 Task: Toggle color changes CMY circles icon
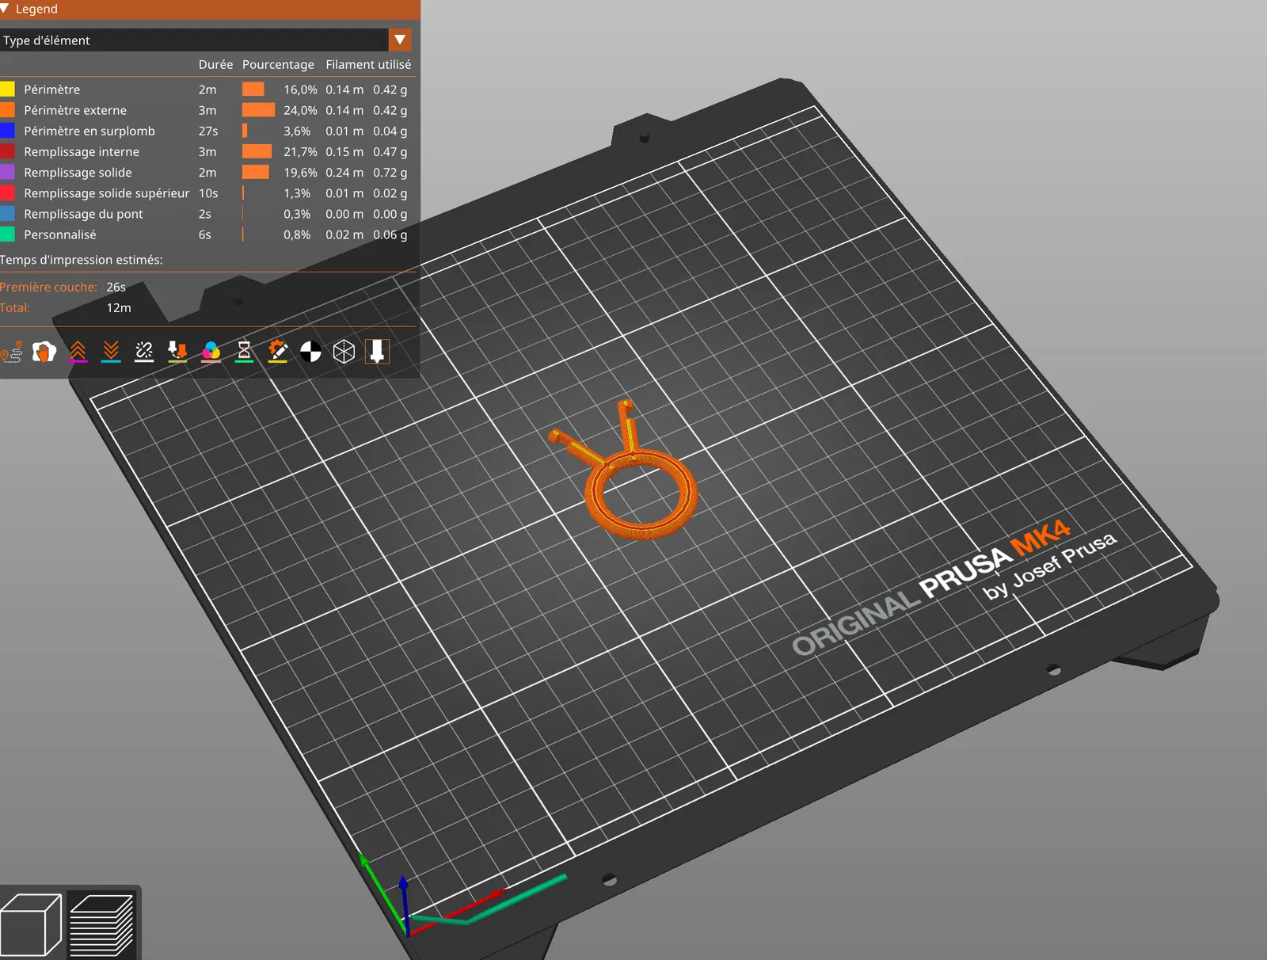click(x=211, y=352)
